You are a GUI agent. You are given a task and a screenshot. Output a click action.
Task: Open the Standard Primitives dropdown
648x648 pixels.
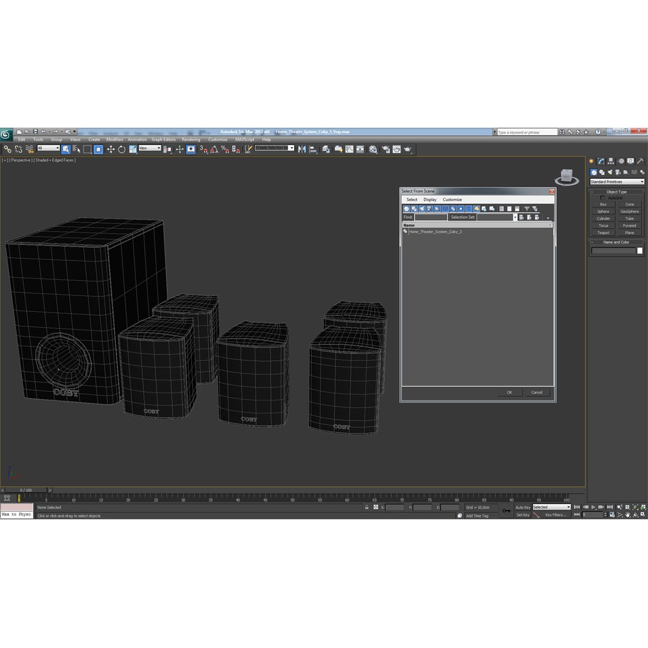click(616, 182)
